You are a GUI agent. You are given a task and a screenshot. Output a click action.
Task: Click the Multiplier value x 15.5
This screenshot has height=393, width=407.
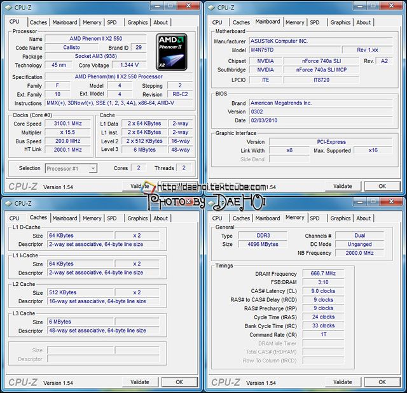(68, 132)
